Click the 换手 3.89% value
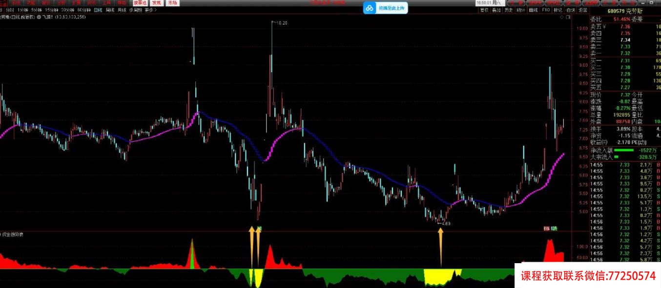 click(x=623, y=129)
